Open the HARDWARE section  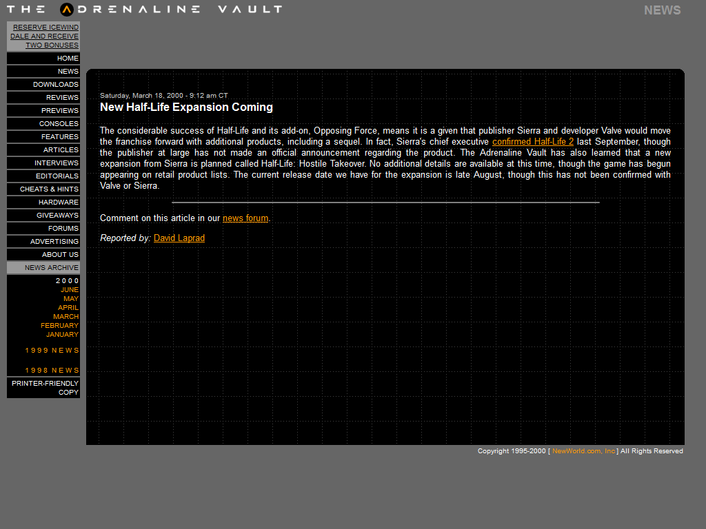pos(43,202)
